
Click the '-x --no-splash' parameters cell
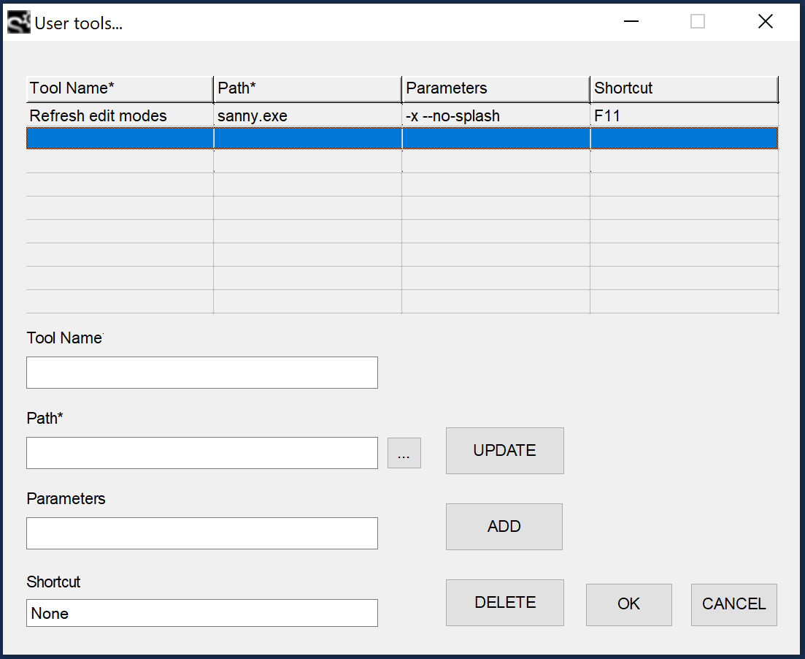click(452, 116)
